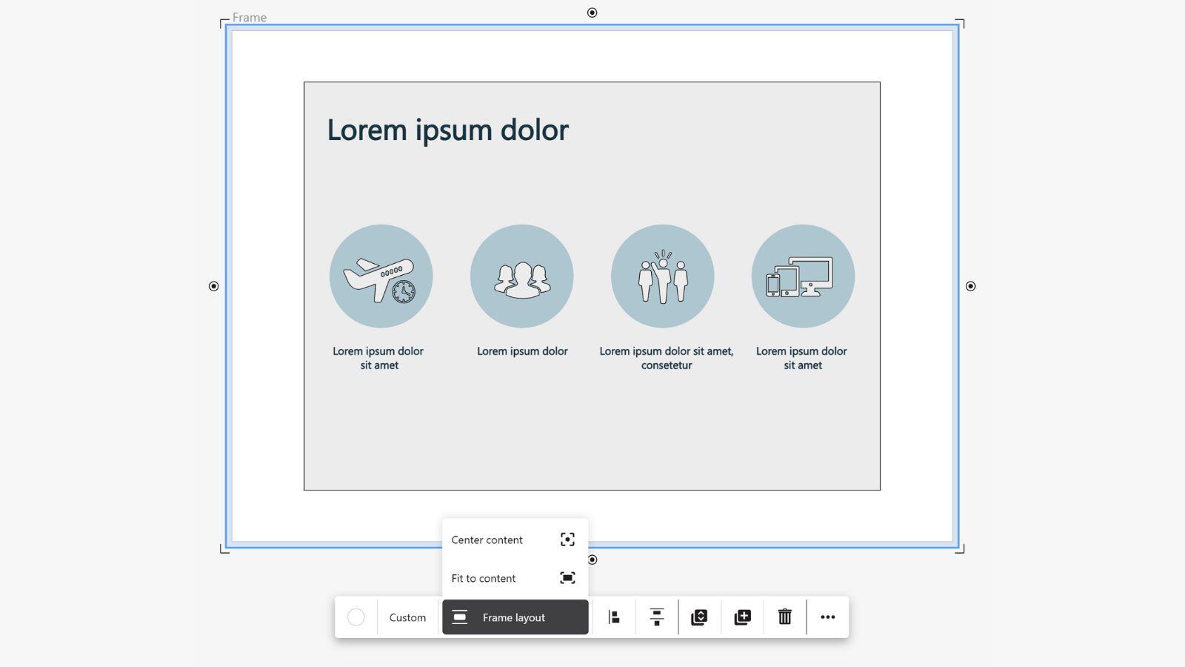
Task: Click the multiple devices icon
Action: [x=802, y=276]
